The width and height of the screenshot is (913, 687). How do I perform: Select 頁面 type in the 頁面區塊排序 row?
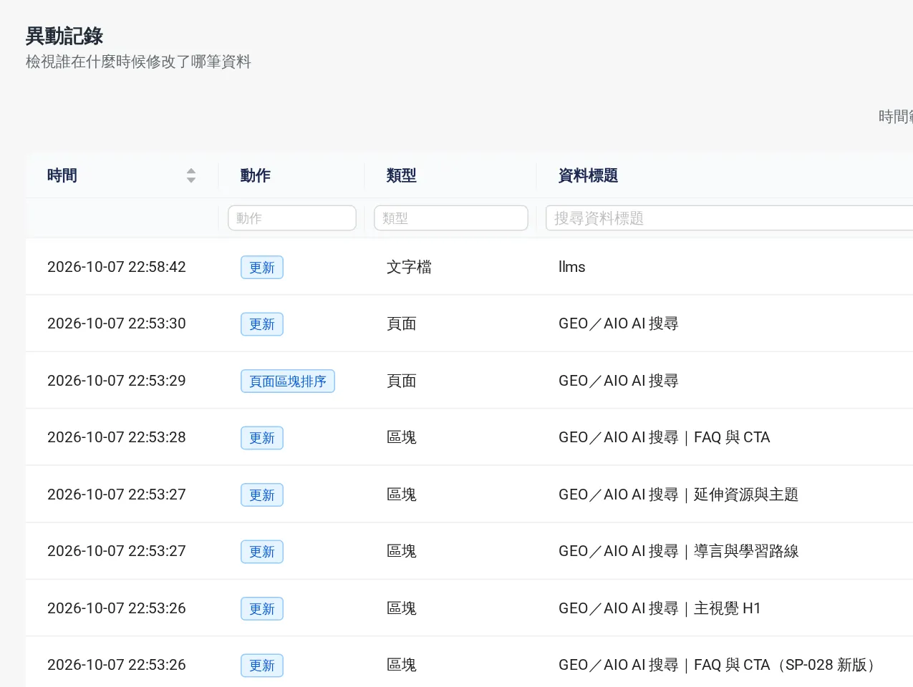coord(402,381)
